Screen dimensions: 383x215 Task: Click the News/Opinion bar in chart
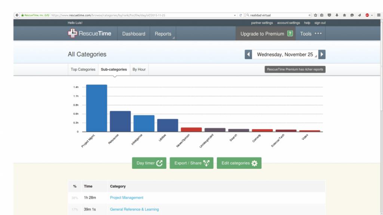coord(191,130)
